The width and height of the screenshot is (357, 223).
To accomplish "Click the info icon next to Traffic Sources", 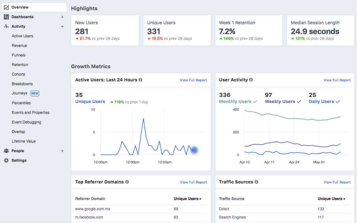I will [257, 182].
